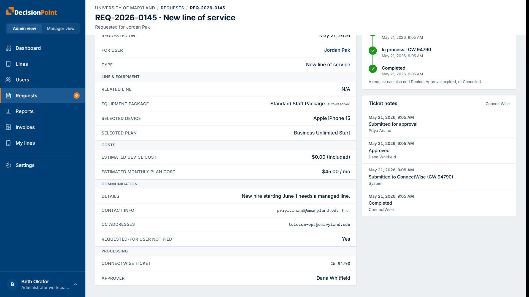Click the Approved ticket note
The width and height of the screenshot is (529, 297).
(379, 150)
